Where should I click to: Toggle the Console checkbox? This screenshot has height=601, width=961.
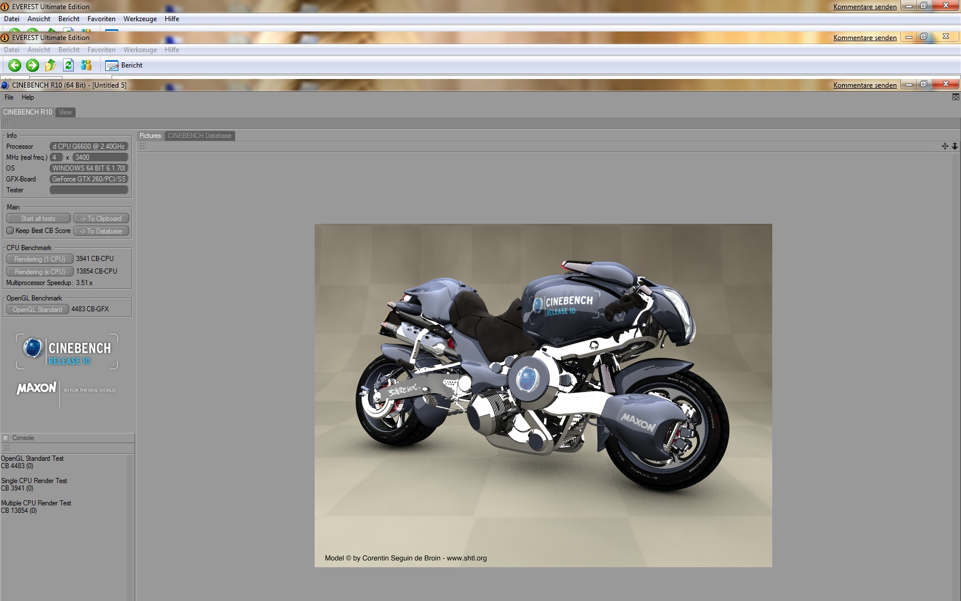click(x=6, y=438)
